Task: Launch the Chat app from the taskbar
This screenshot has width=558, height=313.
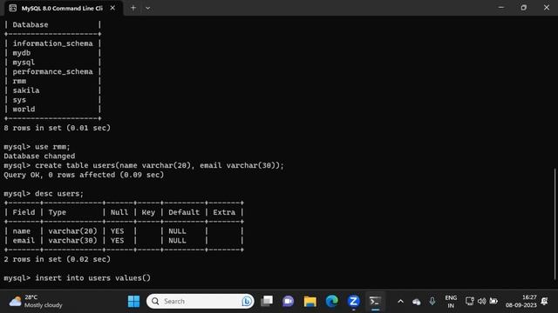Action: [289, 302]
